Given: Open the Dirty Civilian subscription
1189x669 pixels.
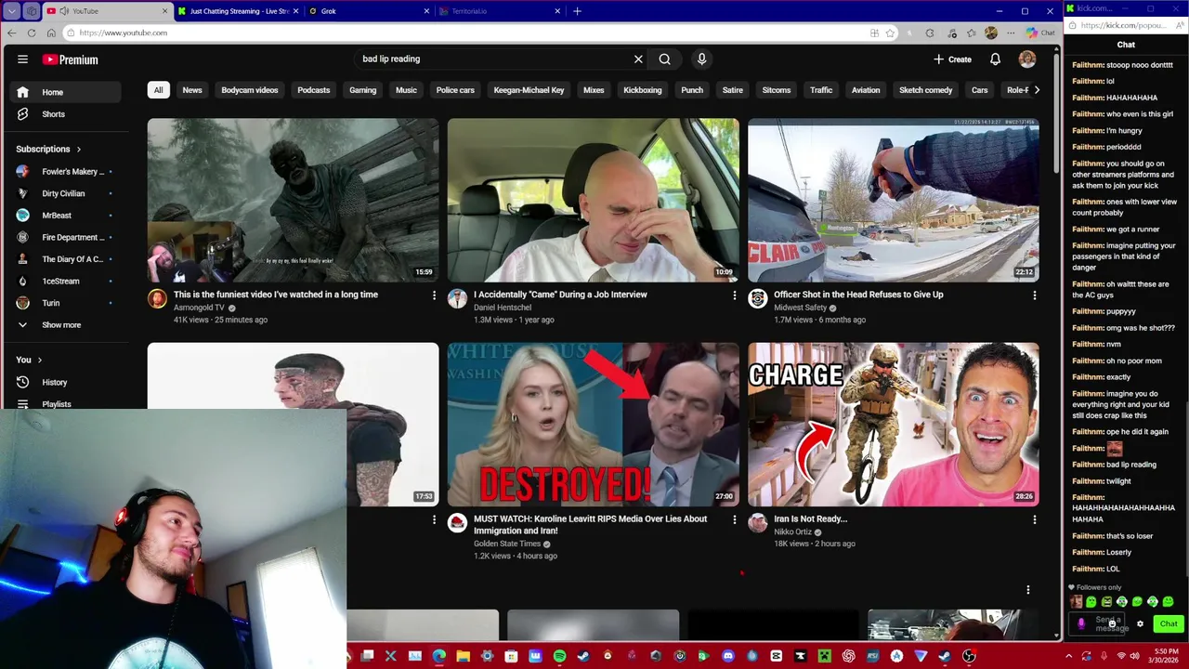Looking at the screenshot, I should point(65,193).
